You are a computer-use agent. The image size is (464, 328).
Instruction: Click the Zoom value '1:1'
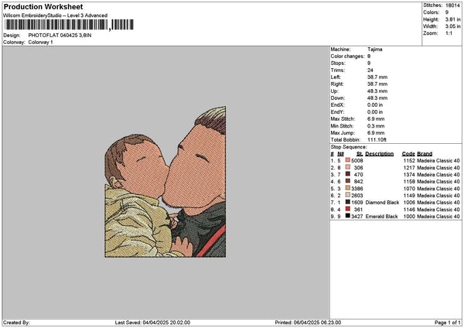[449, 33]
